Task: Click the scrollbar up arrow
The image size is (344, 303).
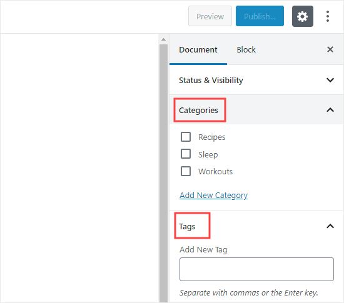Action: click(x=163, y=39)
